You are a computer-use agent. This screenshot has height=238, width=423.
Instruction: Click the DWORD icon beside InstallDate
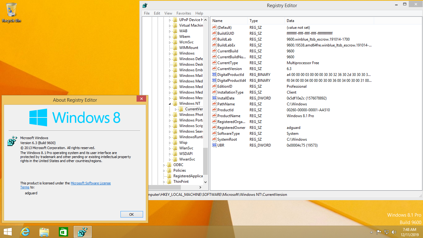pos(214,98)
